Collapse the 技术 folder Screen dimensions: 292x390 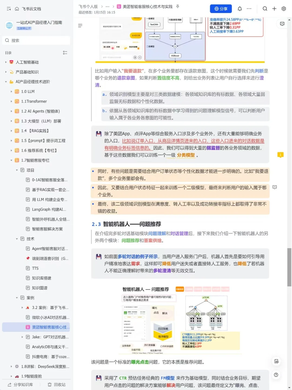(x=17, y=239)
